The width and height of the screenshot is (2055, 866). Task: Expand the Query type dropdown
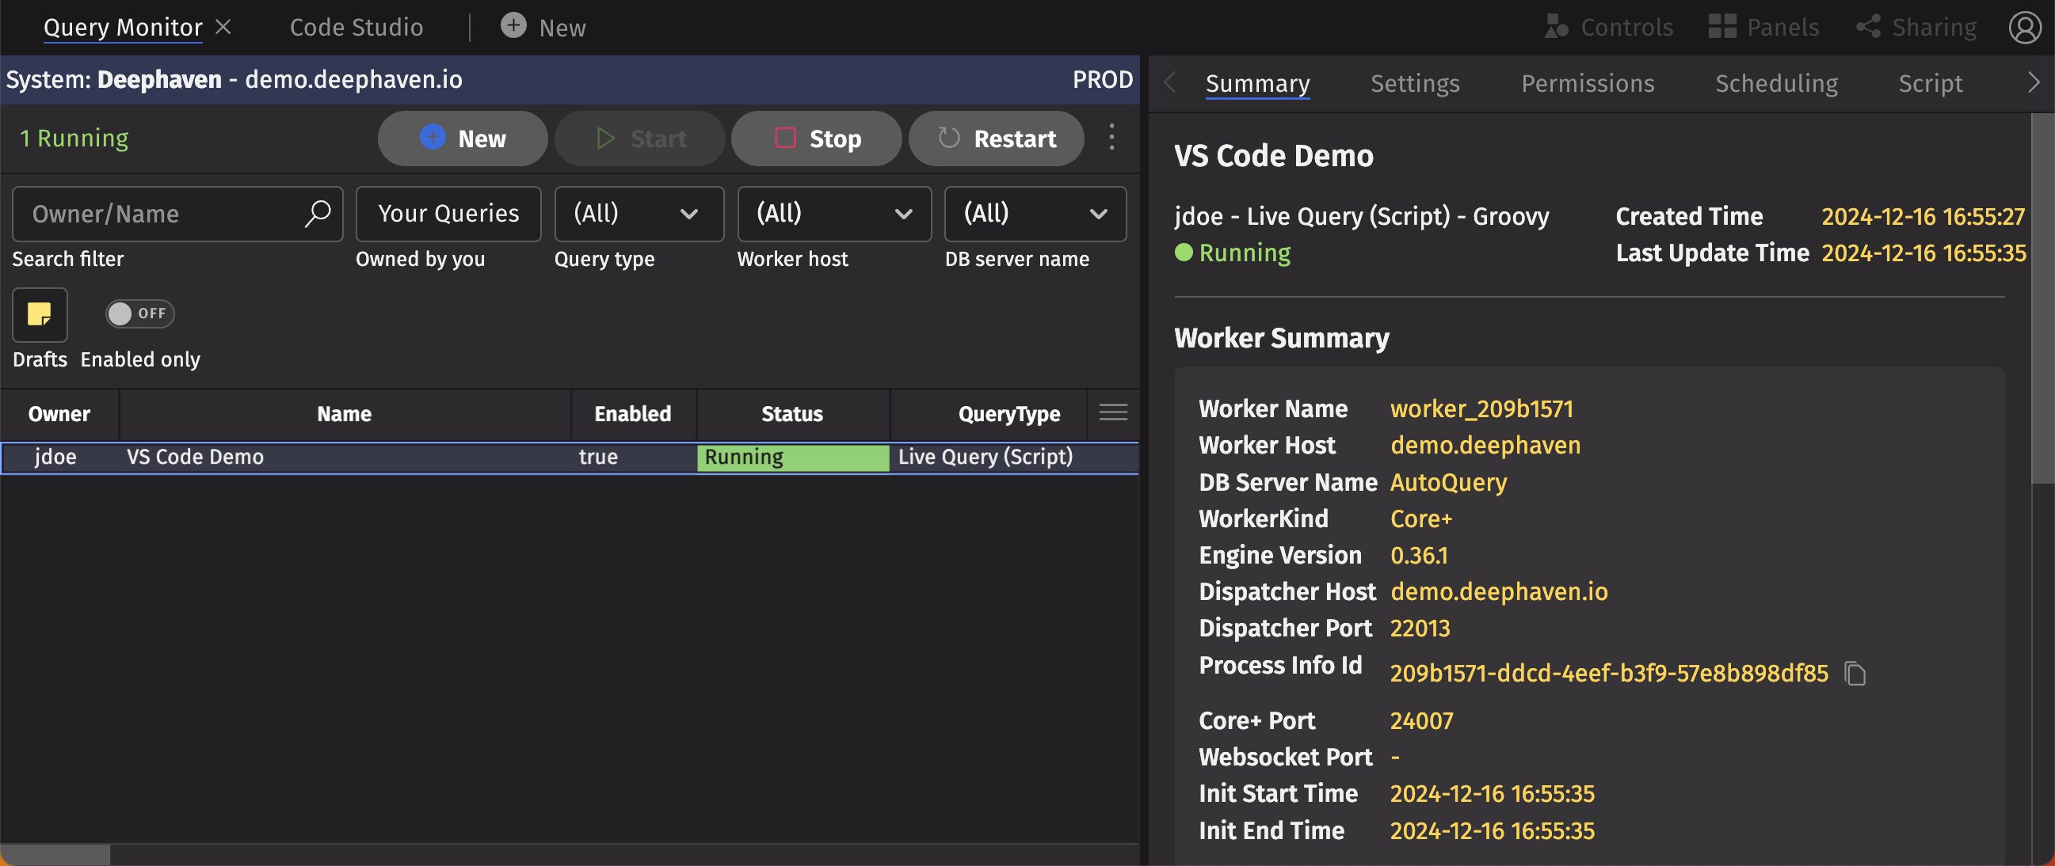(639, 214)
